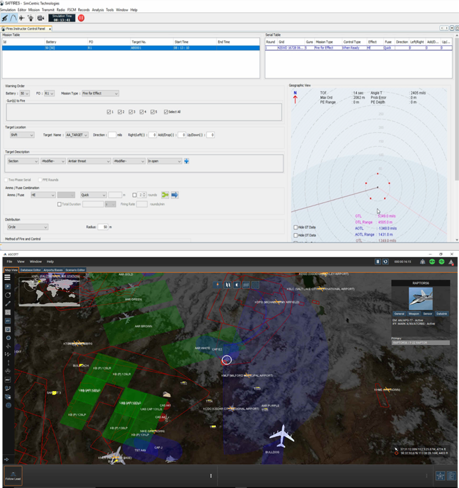Enable the rounds checkbox next to stepper
The image size is (459, 488).
pyautogui.click(x=134, y=195)
